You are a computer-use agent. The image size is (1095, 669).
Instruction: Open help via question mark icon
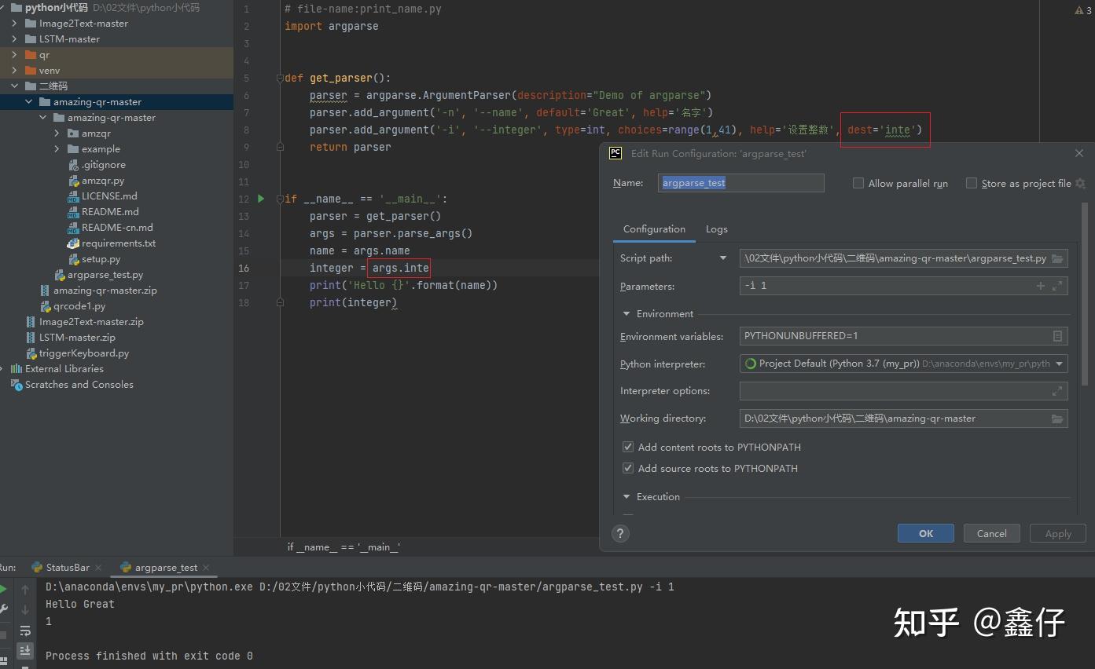(621, 533)
